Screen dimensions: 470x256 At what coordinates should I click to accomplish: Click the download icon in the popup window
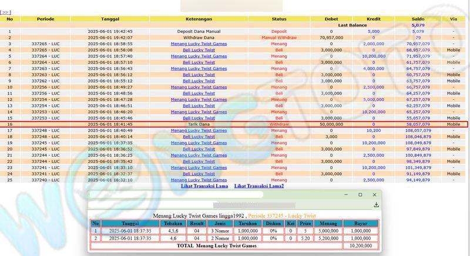click(x=376, y=205)
